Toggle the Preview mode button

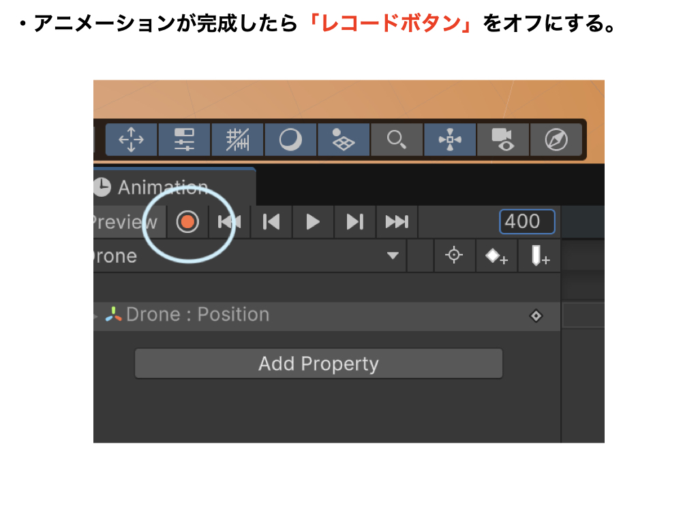124,222
